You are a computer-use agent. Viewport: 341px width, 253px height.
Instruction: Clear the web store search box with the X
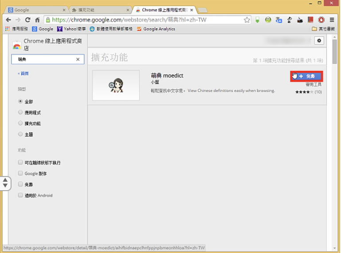click(78, 59)
